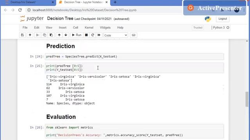Click the Python logo icon
The width and height of the screenshot is (250, 140).
tap(208, 19)
